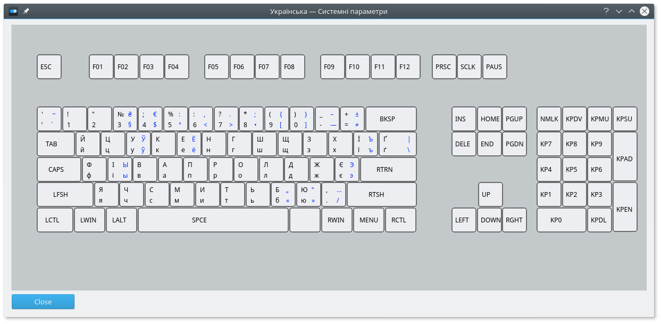Click the system settings app icon
661x324 pixels.
tap(14, 11)
